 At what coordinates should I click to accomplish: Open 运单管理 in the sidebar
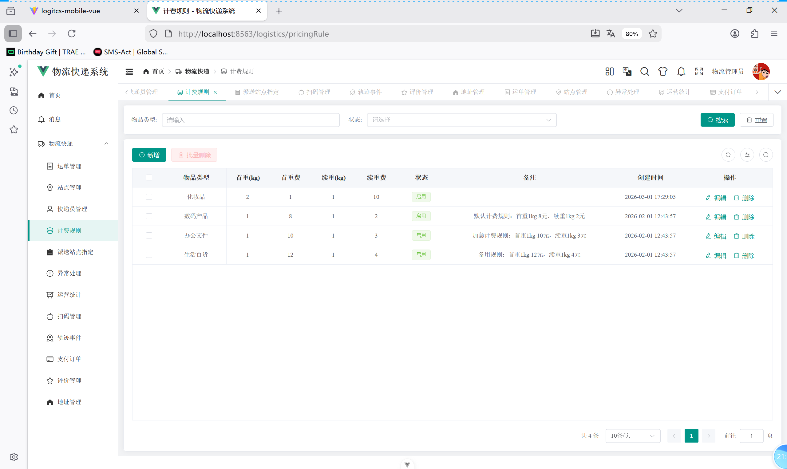[69, 166]
